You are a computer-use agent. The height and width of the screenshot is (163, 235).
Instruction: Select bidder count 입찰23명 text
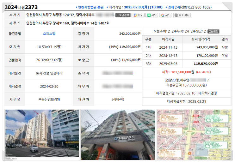coord(172,80)
